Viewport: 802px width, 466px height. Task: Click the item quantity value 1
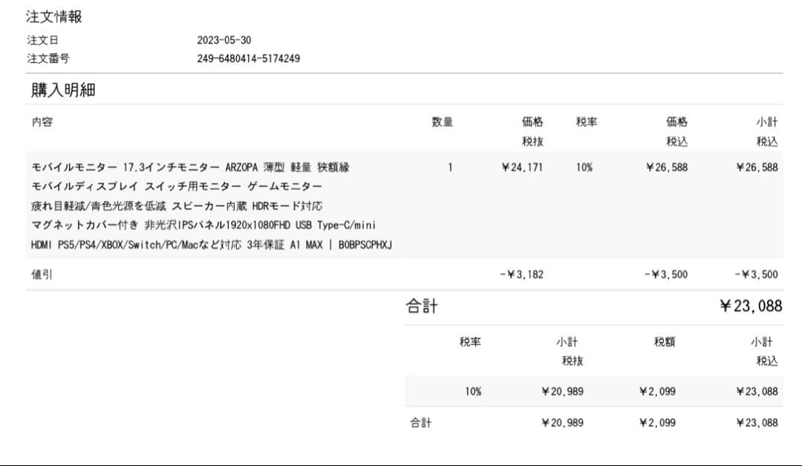(x=450, y=168)
